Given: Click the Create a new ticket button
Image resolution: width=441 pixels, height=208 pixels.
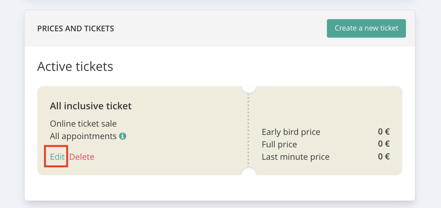Looking at the screenshot, I should click(x=366, y=28).
